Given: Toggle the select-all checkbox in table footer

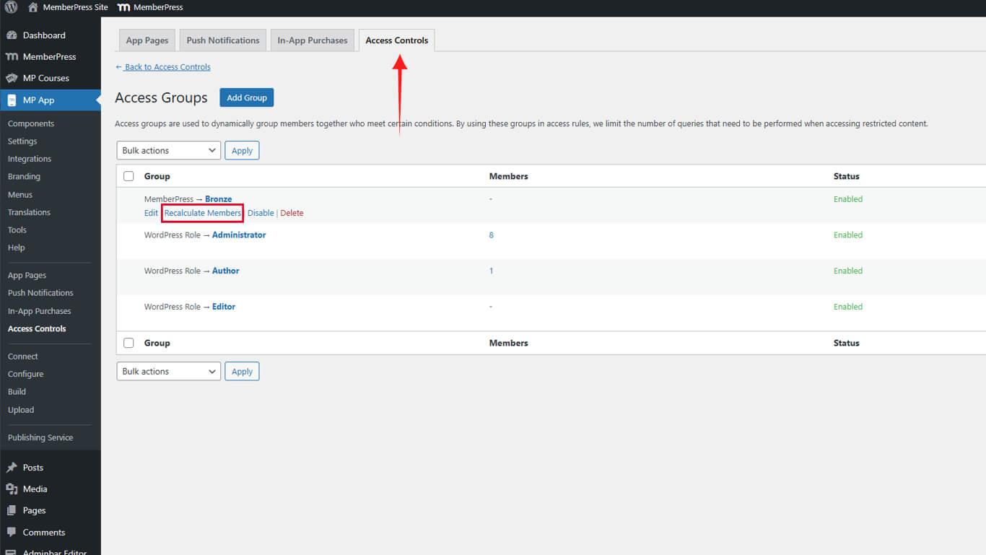Looking at the screenshot, I should click(x=128, y=343).
